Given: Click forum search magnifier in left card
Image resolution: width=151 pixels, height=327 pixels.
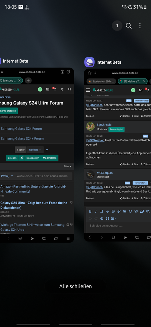Looking at the screenshot, I should click(70, 90).
